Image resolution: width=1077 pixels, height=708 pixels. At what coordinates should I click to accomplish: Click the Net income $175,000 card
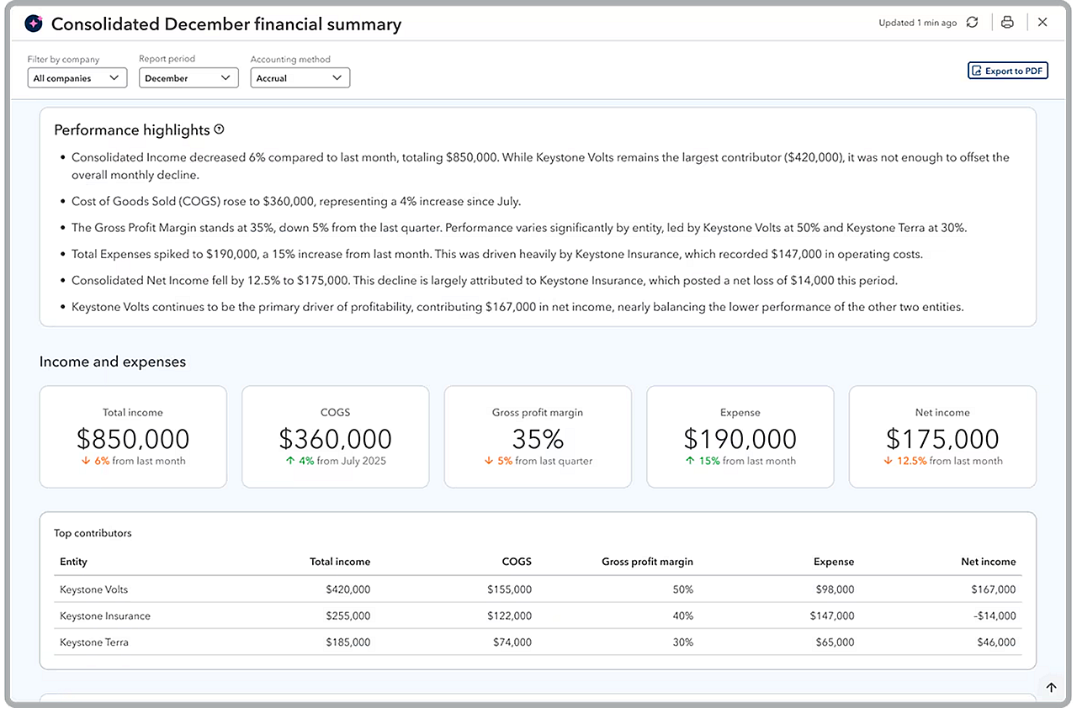pyautogui.click(x=942, y=437)
